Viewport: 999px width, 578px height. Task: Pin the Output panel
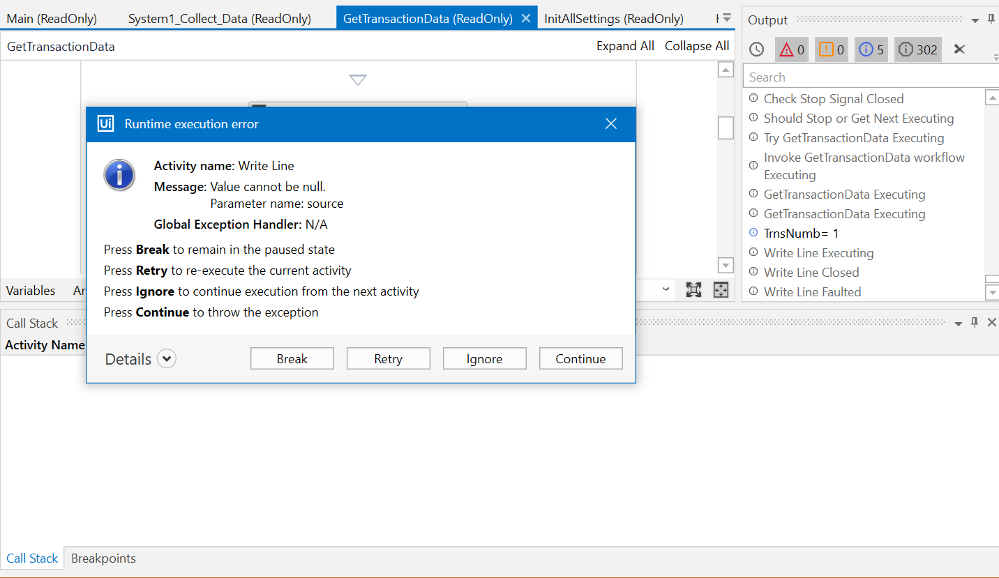pos(991,19)
